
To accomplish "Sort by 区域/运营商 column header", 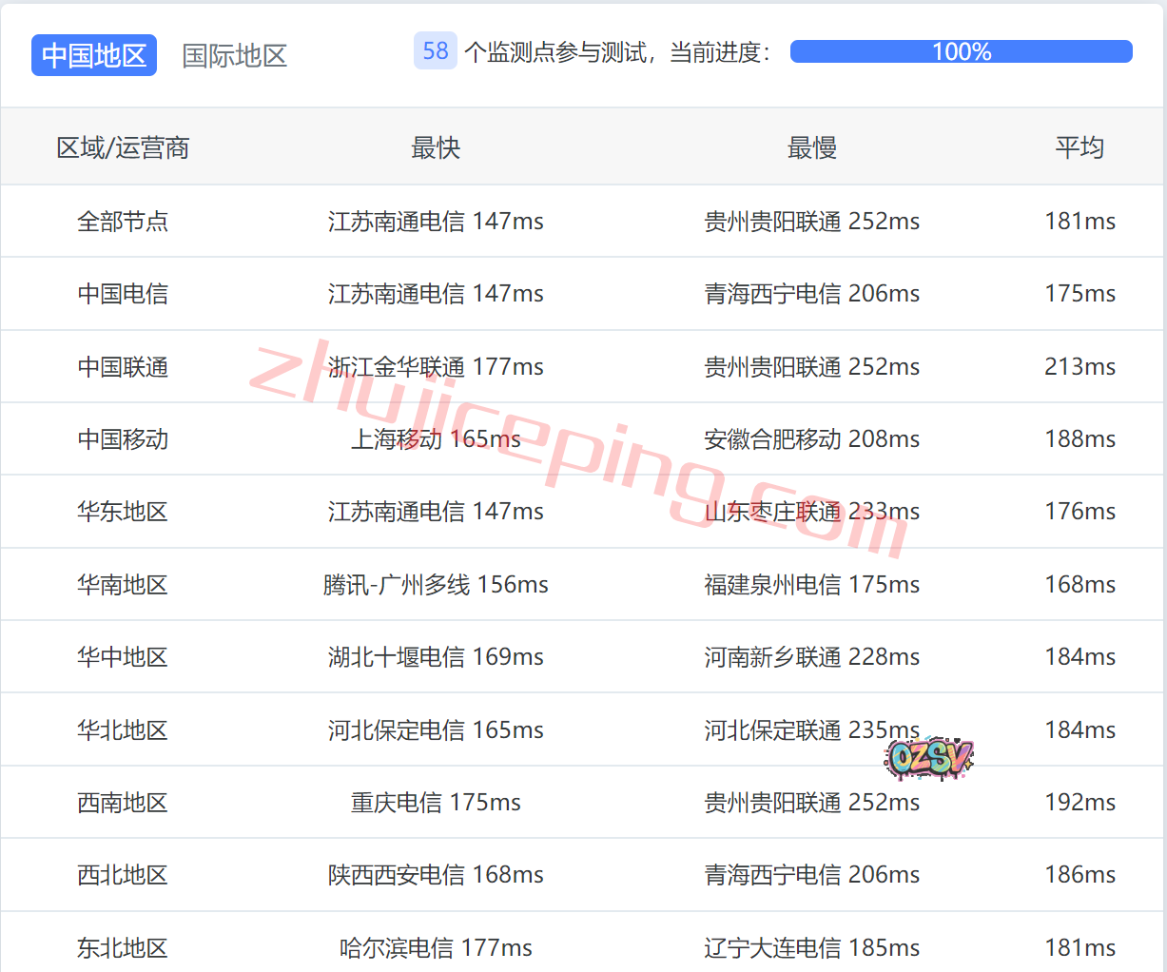I will point(123,147).
